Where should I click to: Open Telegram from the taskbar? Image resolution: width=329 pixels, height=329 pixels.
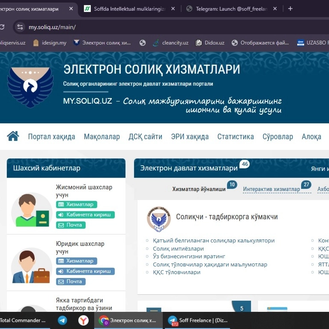(x=63, y=320)
